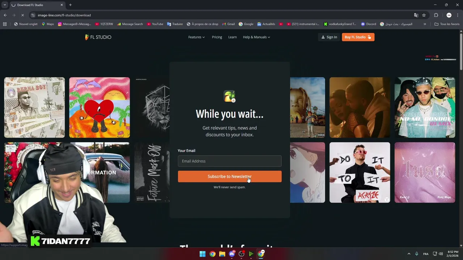
Task: Click the browser back arrow
Action: 5,15
